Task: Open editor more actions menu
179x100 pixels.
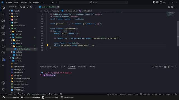Action: tap(176, 7)
